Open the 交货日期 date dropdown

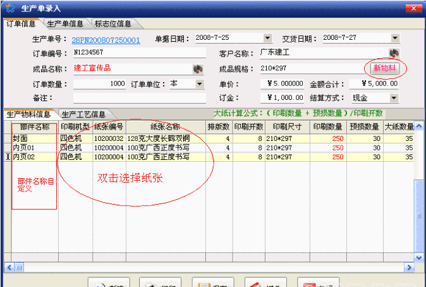click(x=395, y=38)
